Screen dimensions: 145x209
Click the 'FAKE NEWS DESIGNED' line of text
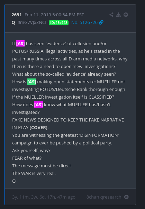click(68, 120)
